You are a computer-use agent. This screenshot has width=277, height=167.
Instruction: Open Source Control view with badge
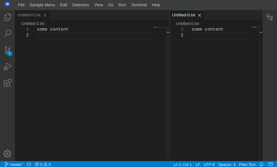(8, 51)
